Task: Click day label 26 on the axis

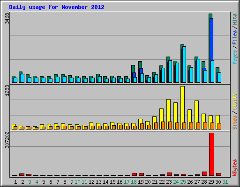Action: coord(190,182)
